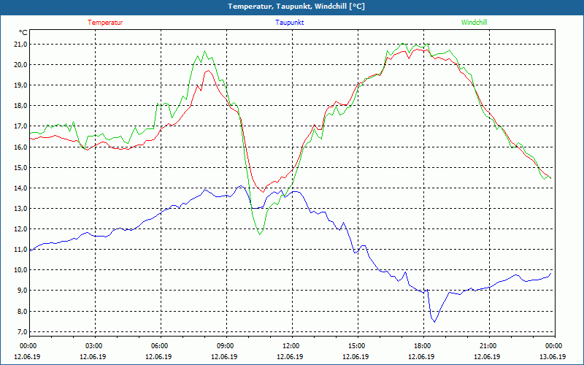Click the '12,0' y-axis value
Image resolution: width=584 pixels, height=365 pixels.
pyautogui.click(x=21, y=229)
